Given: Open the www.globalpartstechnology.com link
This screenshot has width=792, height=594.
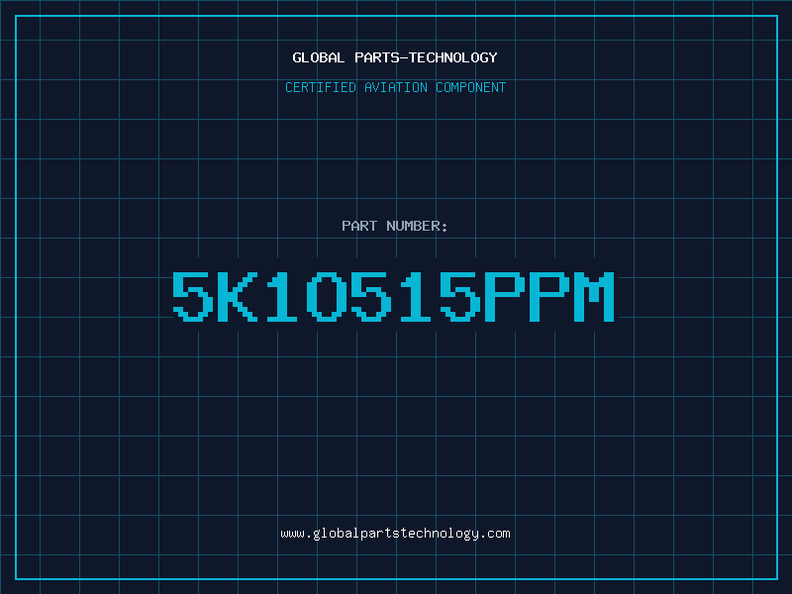Looking at the screenshot, I should tap(395, 534).
